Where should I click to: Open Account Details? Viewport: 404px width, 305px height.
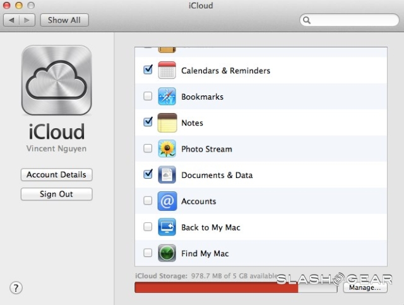click(x=56, y=175)
